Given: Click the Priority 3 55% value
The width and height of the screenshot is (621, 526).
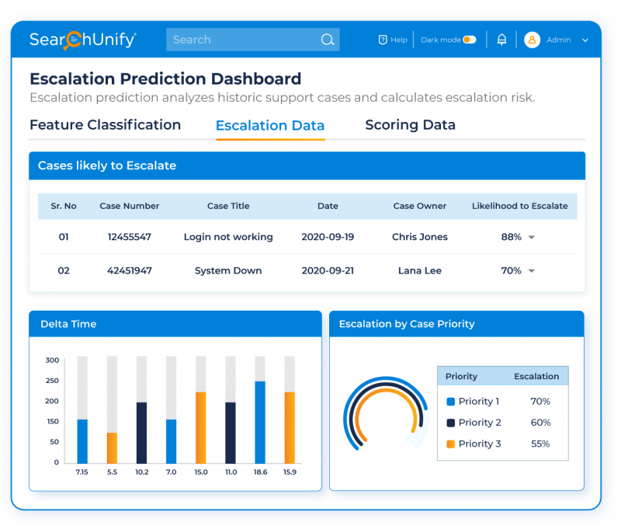Looking at the screenshot, I should (x=540, y=444).
